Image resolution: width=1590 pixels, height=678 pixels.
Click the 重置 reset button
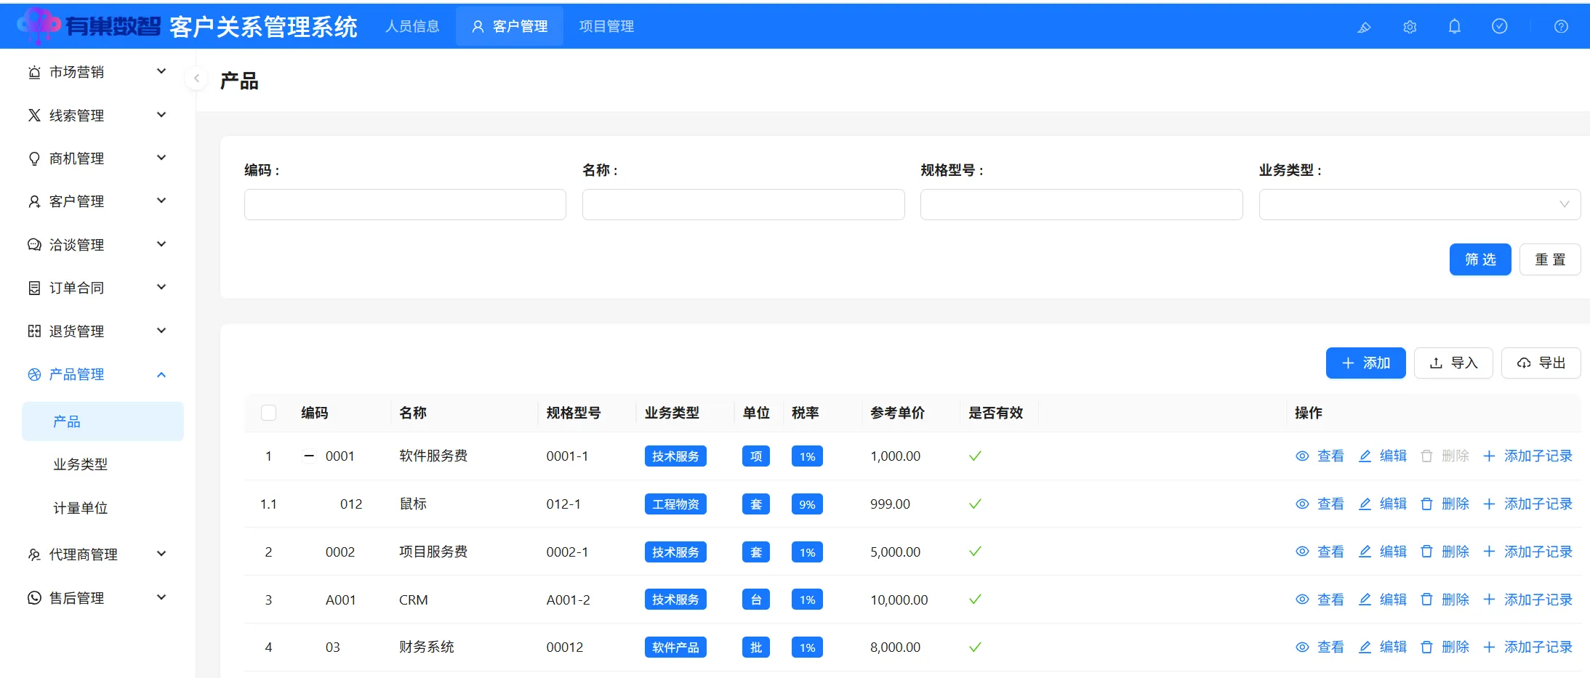pos(1550,259)
